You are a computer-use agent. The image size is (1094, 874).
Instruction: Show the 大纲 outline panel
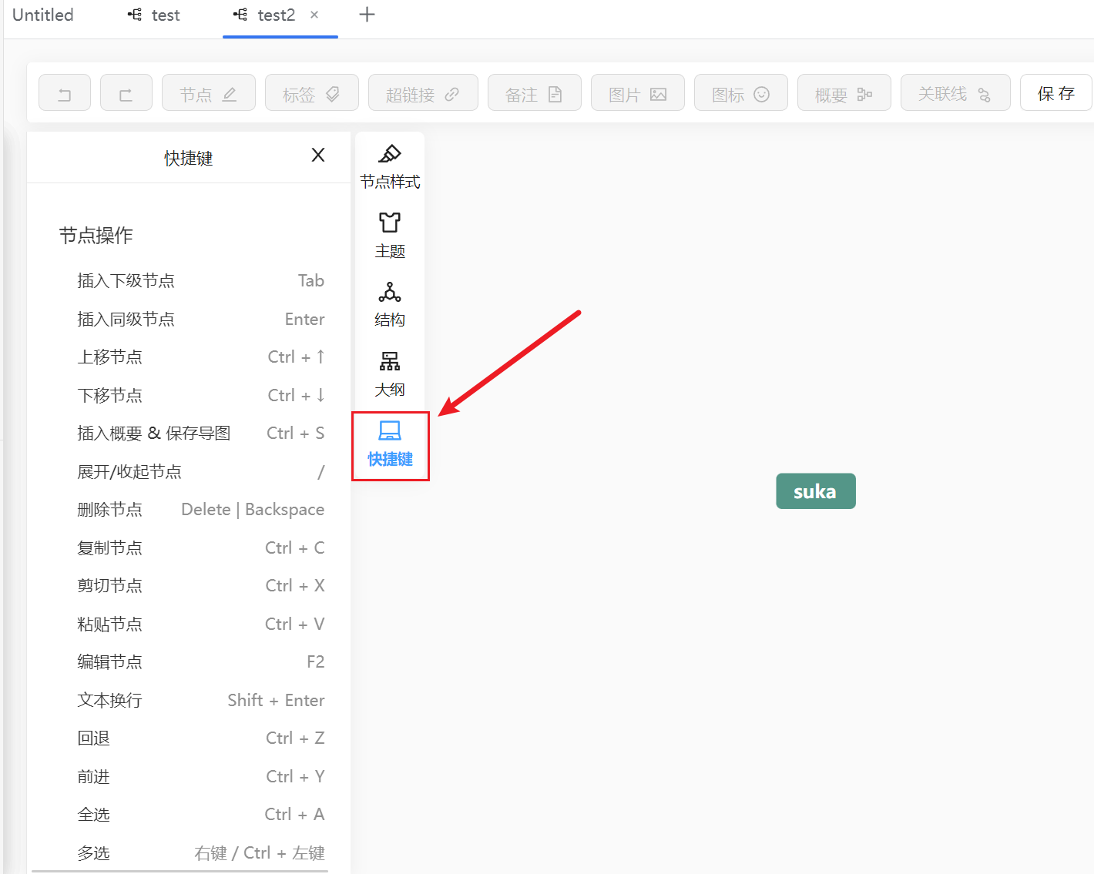click(x=390, y=374)
